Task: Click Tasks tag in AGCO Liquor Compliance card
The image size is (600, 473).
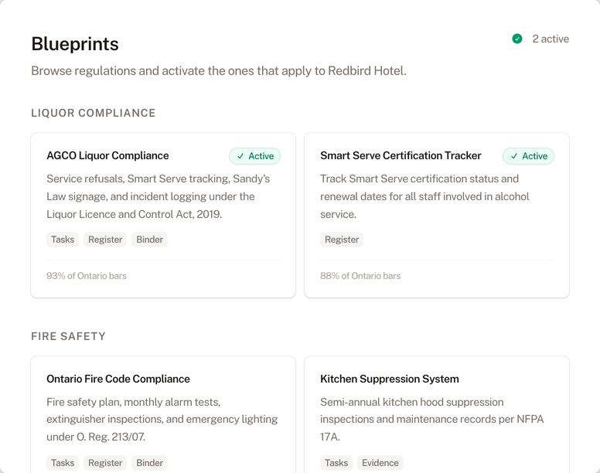Action: click(x=63, y=240)
